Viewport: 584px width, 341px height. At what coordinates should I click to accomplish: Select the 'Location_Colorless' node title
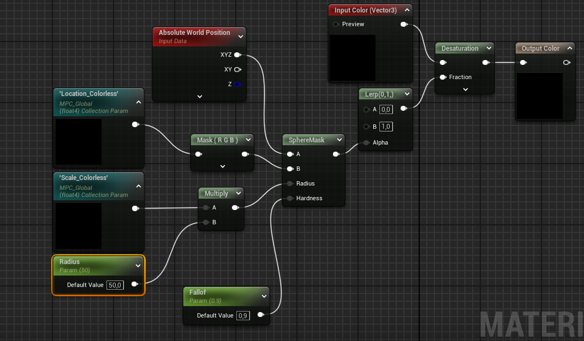88,94
